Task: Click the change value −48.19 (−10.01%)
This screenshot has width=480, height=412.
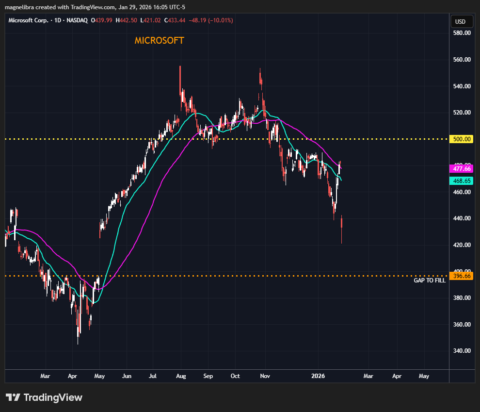Action: (x=211, y=20)
